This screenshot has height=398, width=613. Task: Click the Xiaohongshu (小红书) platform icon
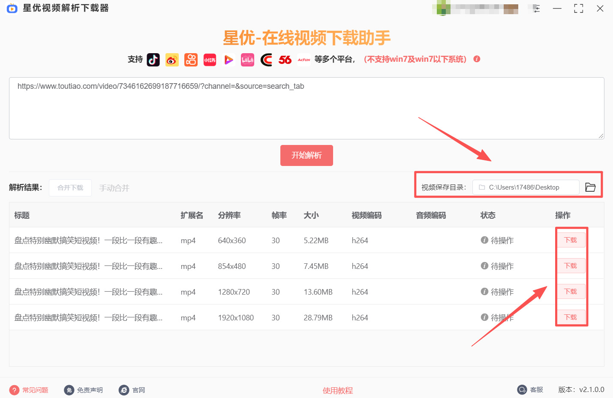pos(210,60)
